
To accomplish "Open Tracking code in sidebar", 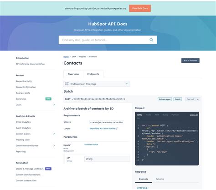I will (x=23, y=140).
